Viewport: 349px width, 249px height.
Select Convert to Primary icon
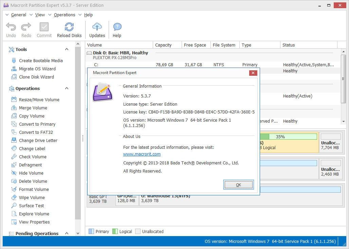[14, 124]
